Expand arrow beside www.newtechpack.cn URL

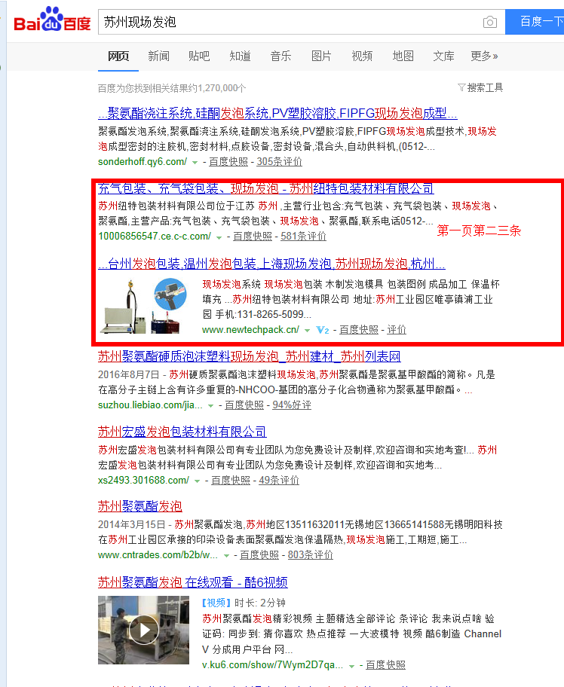tap(307, 330)
